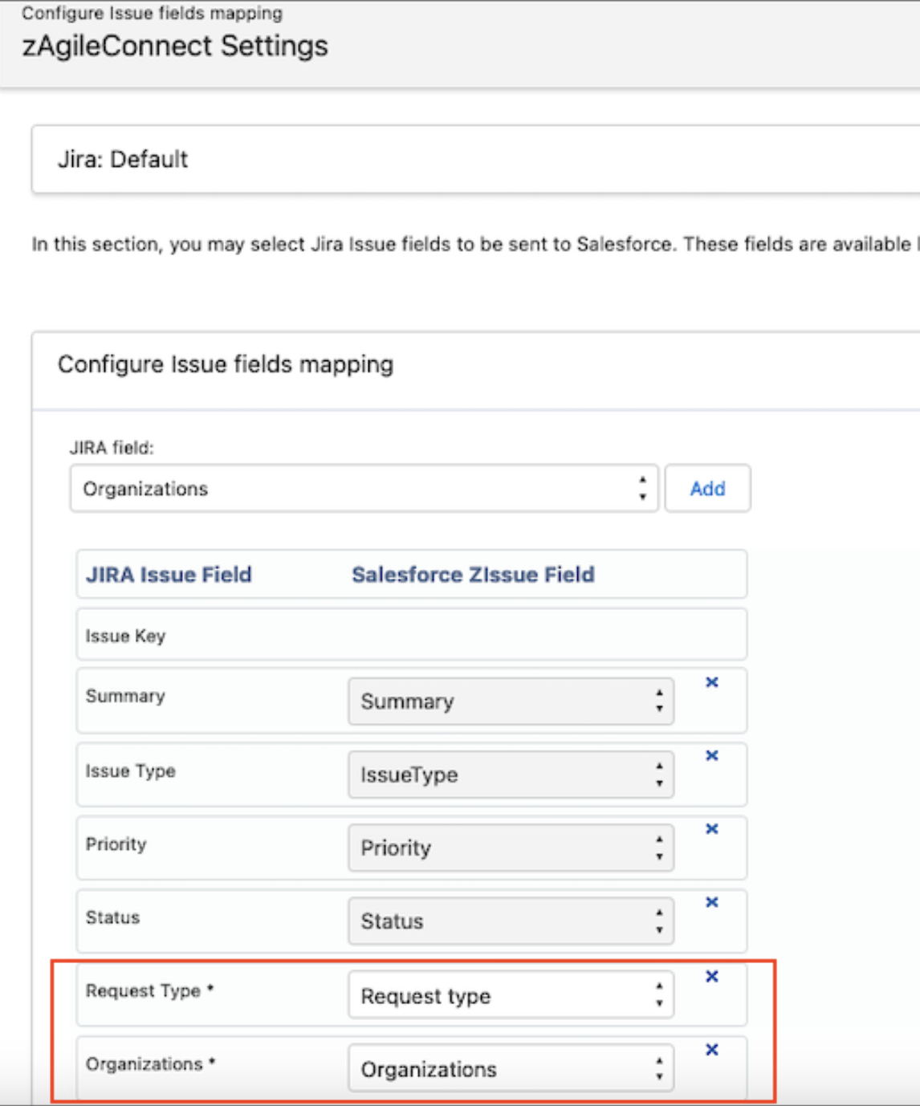Click the Add button
This screenshot has height=1106, width=920.
[x=707, y=489]
